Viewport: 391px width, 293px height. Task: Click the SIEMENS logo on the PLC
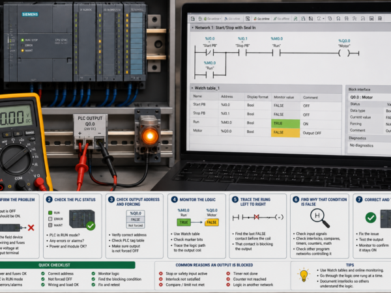(30, 14)
